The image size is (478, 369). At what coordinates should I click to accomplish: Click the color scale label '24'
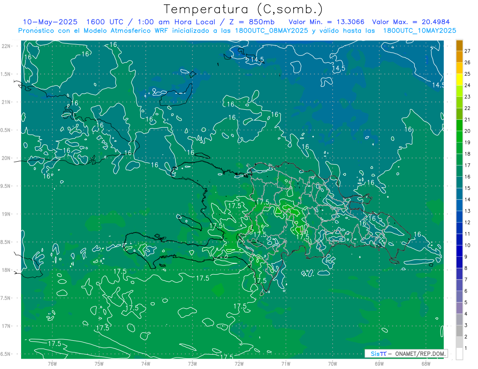coord(468,85)
